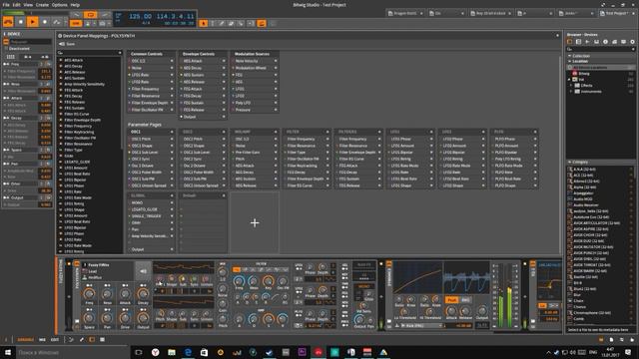Select the Eraser tool in the toolbar

[231, 24]
